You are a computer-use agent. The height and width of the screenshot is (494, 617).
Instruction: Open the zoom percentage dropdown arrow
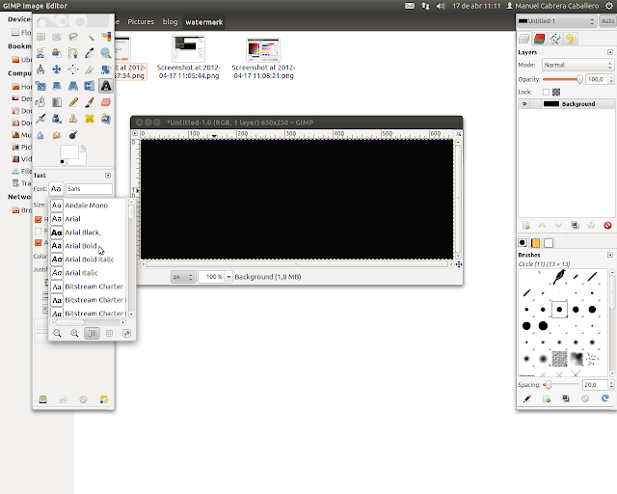pyautogui.click(x=228, y=277)
